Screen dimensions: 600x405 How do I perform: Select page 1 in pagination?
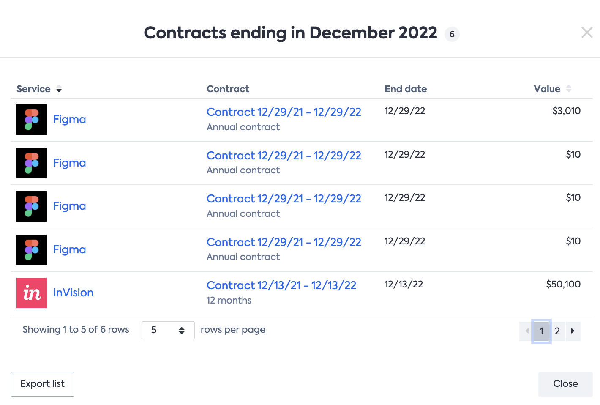541,331
